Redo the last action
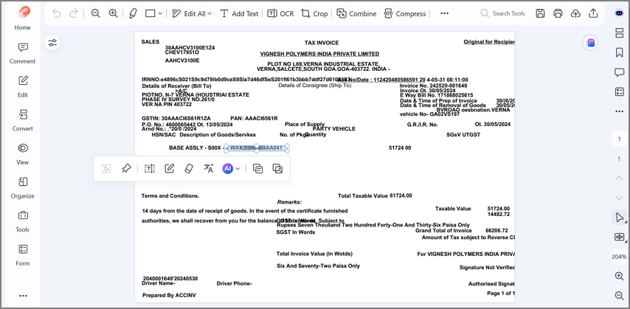This screenshot has height=309, width=630. click(x=74, y=14)
